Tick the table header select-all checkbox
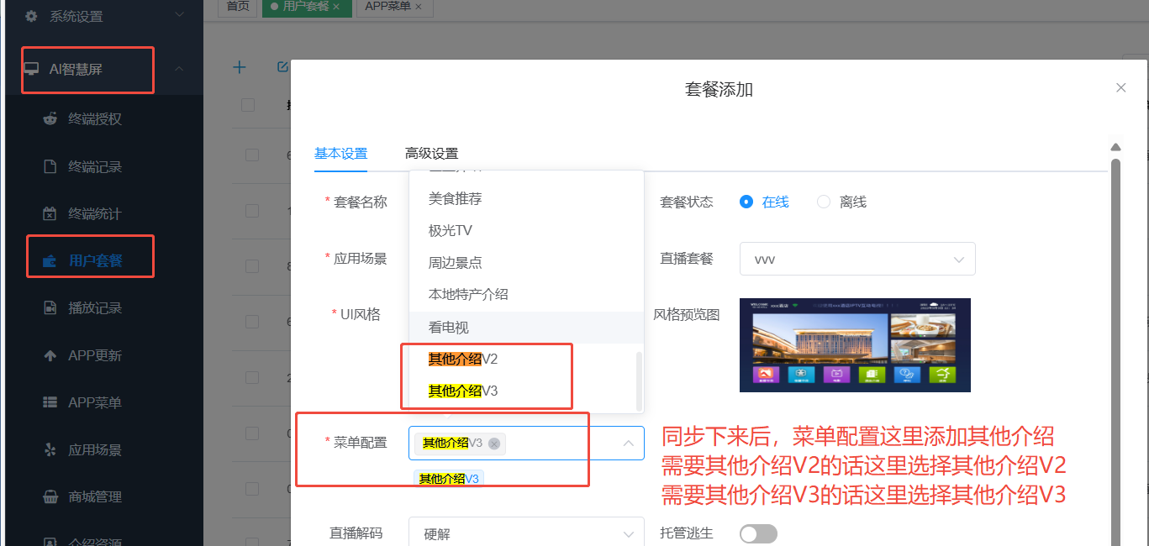Image resolution: width=1149 pixels, height=546 pixels. (x=248, y=105)
